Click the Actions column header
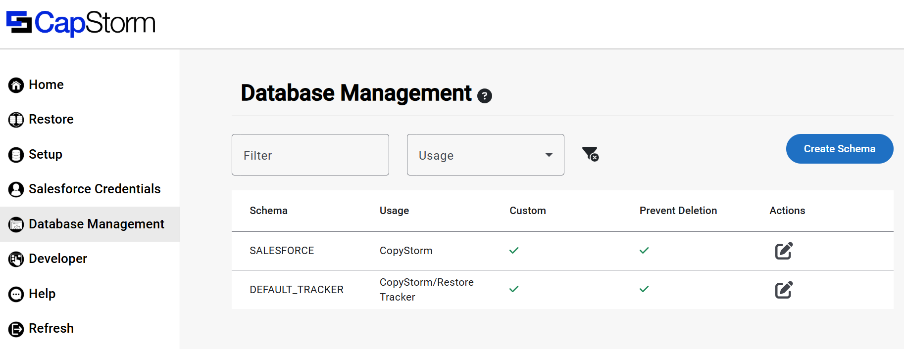Viewport: 904px width, 349px height. [787, 211]
